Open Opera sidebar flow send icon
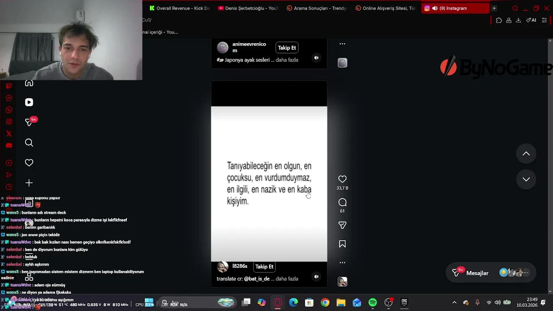Screen dimensions: 553x311 (x=9, y=175)
